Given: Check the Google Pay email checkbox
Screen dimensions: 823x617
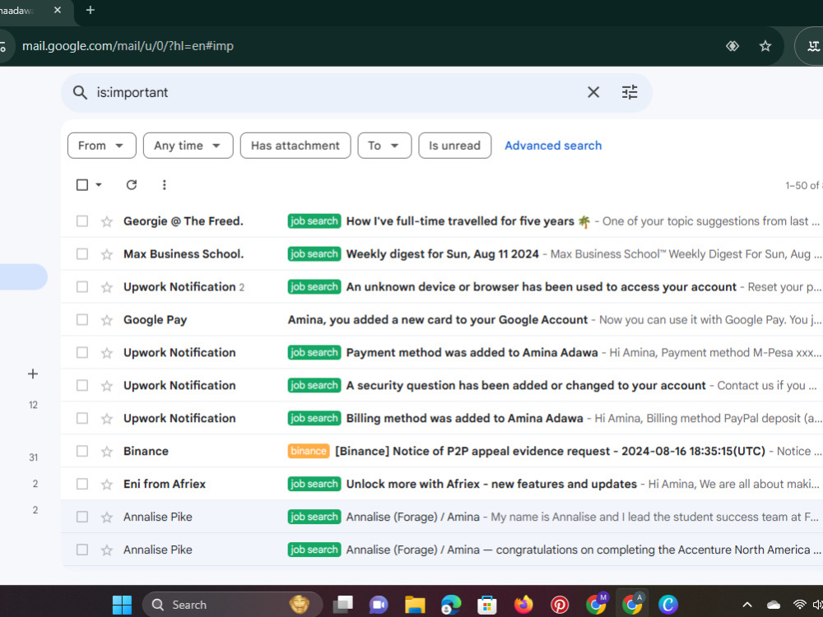Looking at the screenshot, I should (81, 319).
